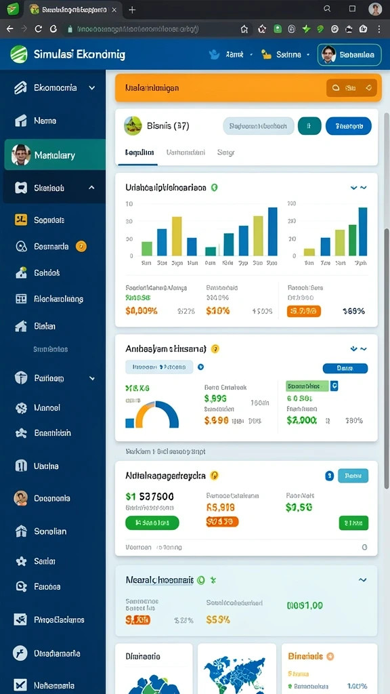390x694 pixels.
Task: Click the star icon next to Sentor
Action: [21, 561]
